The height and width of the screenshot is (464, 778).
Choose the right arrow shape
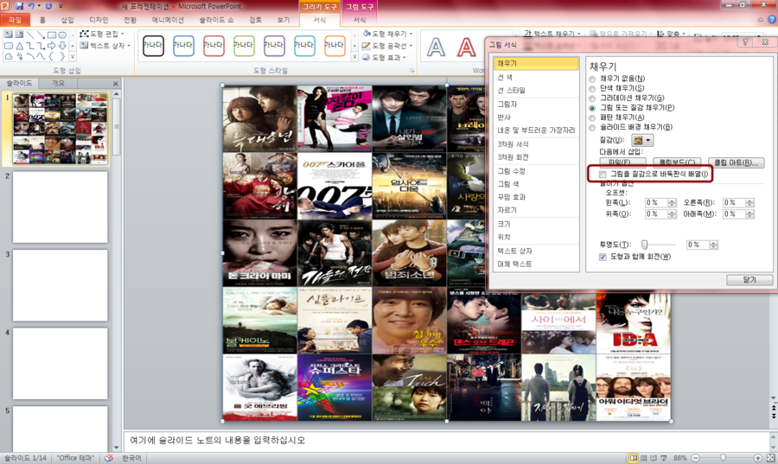[x=52, y=46]
